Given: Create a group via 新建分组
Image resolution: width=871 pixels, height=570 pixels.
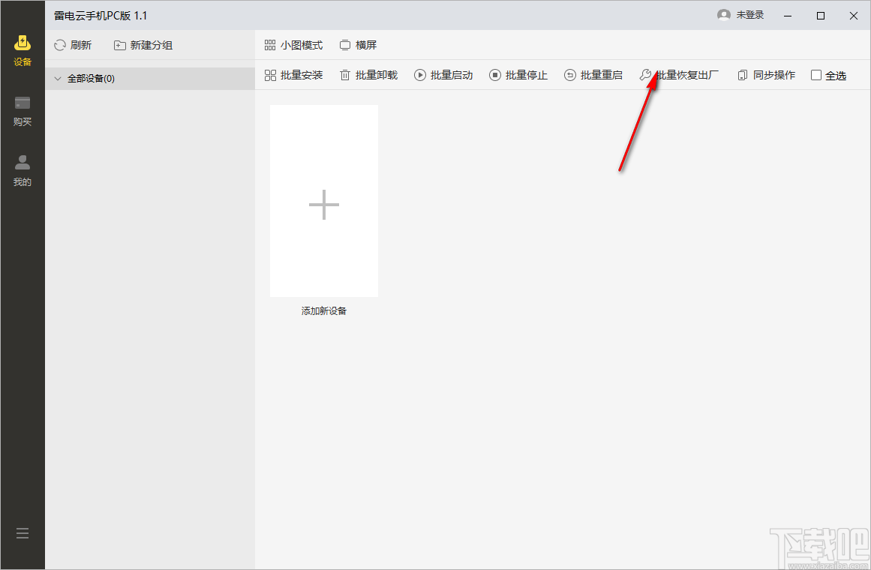Looking at the screenshot, I should [143, 45].
